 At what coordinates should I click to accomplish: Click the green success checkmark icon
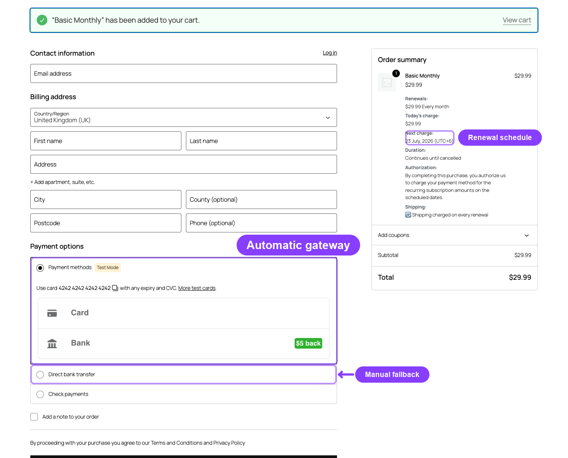tap(42, 20)
